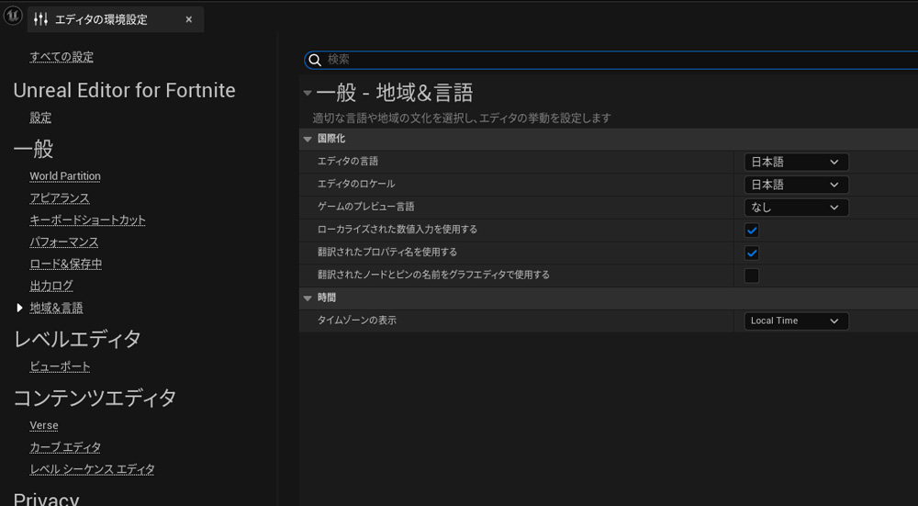The image size is (918, 506).
Task: Click the magnifier icon in search box
Action: pyautogui.click(x=315, y=60)
